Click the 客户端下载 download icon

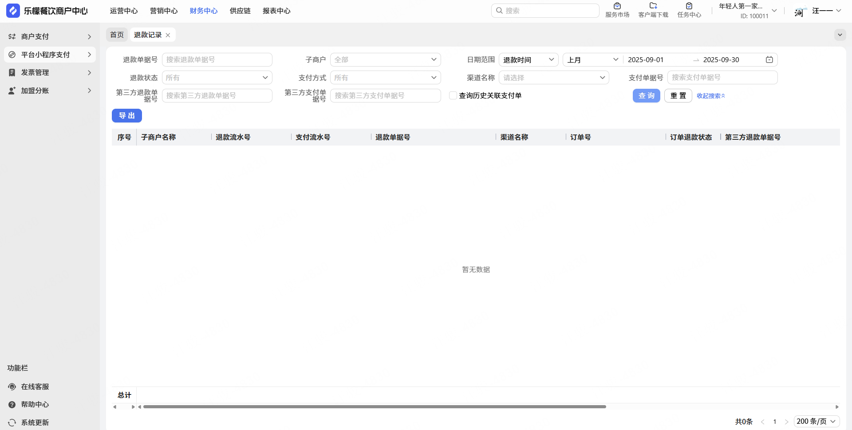click(x=653, y=6)
